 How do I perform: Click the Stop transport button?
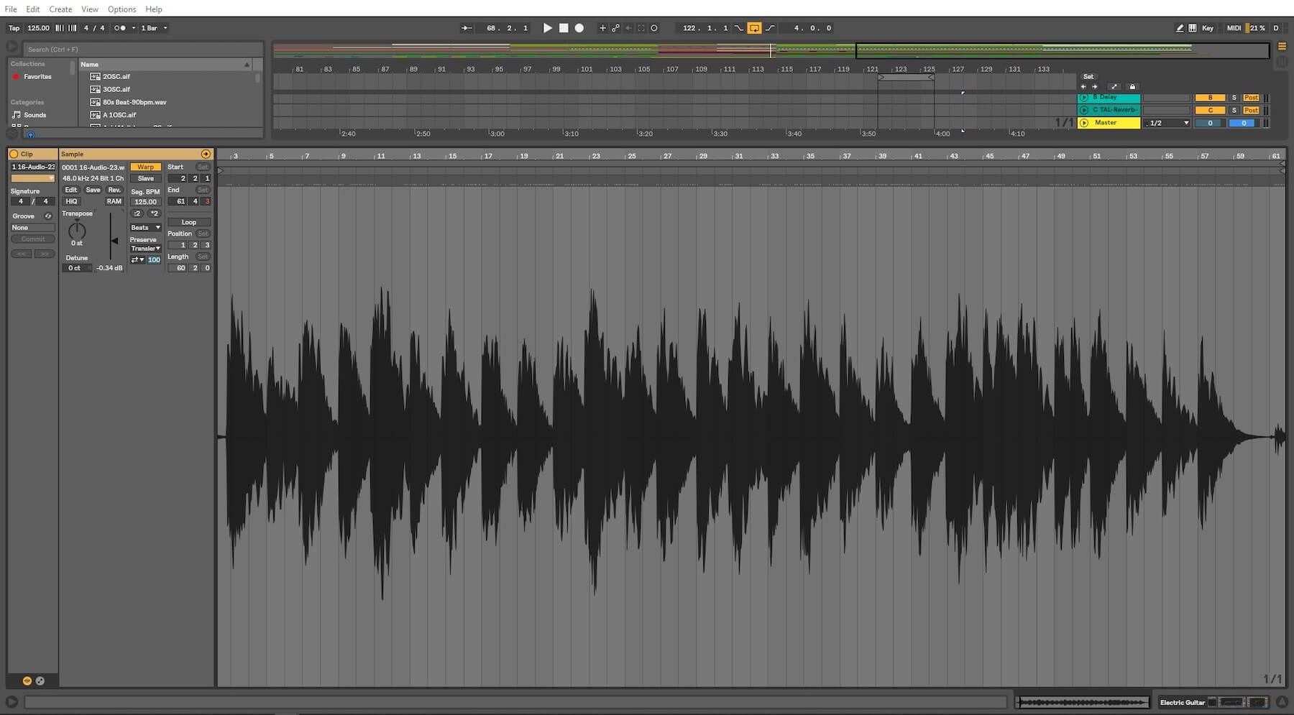[564, 28]
